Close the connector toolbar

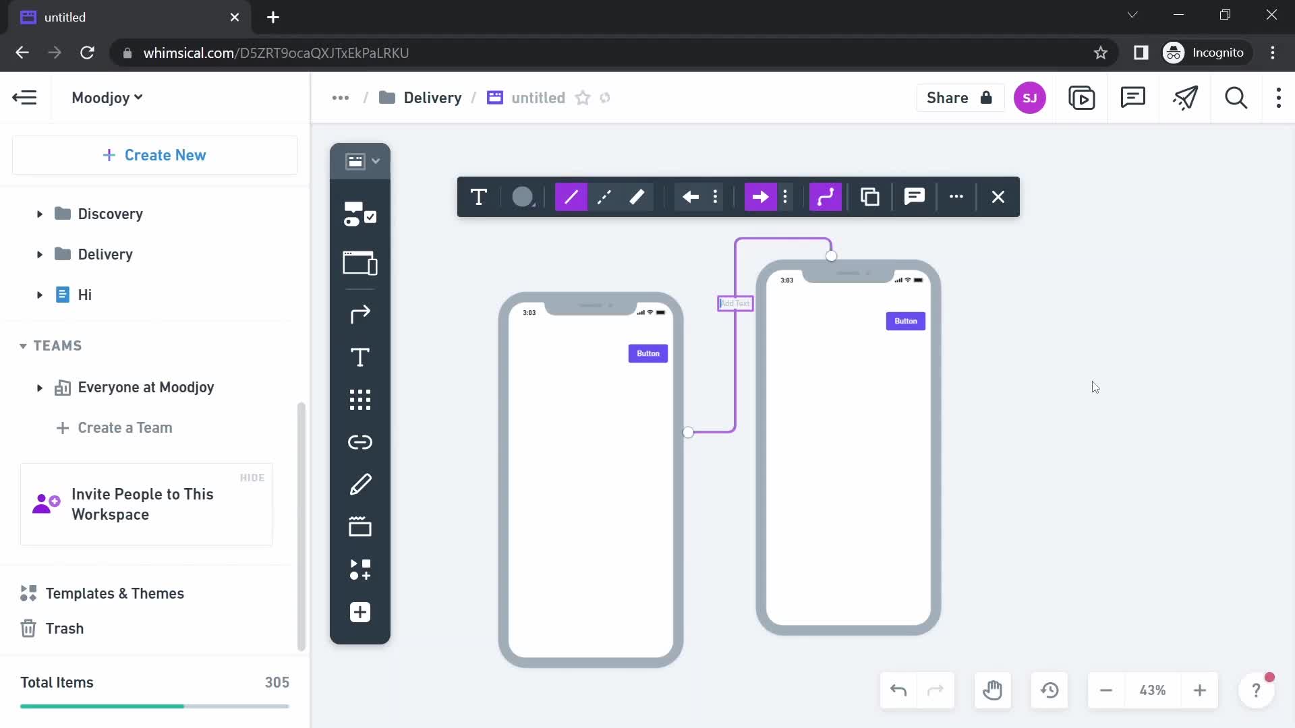[x=998, y=197]
